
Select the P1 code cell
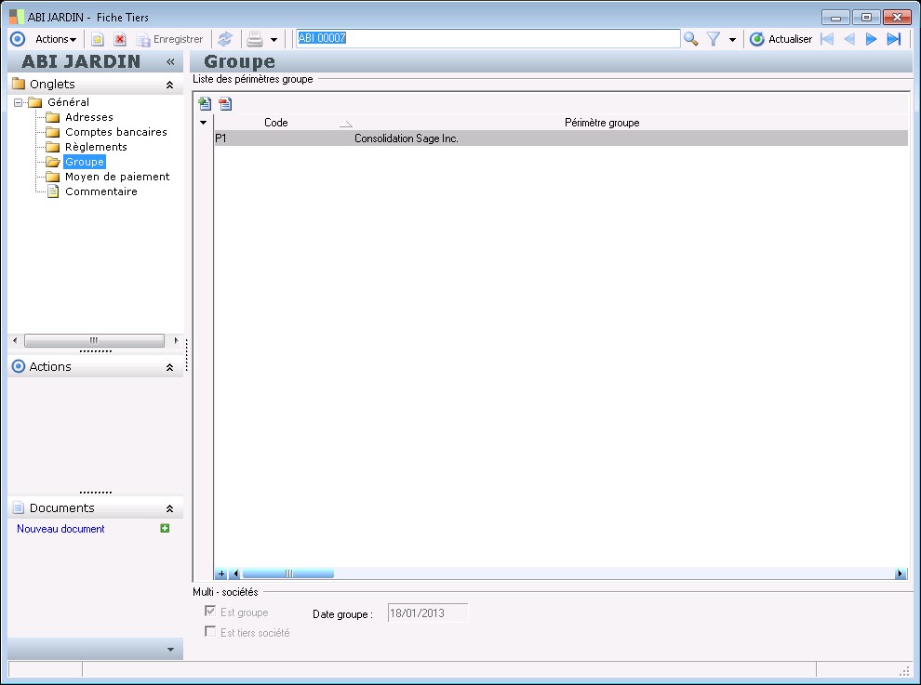pyautogui.click(x=284, y=138)
